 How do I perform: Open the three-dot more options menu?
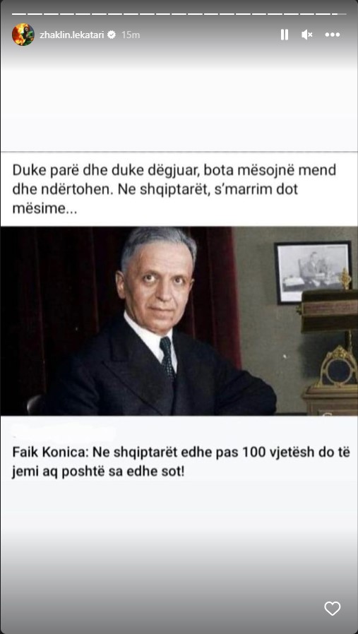click(x=332, y=35)
